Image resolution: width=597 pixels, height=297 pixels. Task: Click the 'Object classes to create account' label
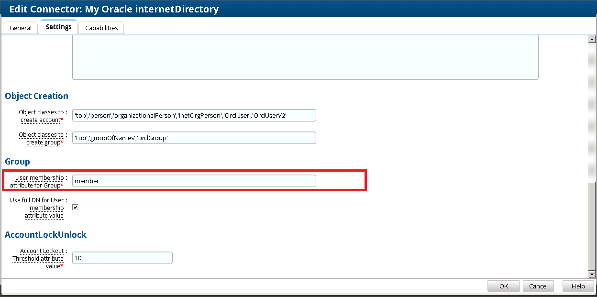41,116
